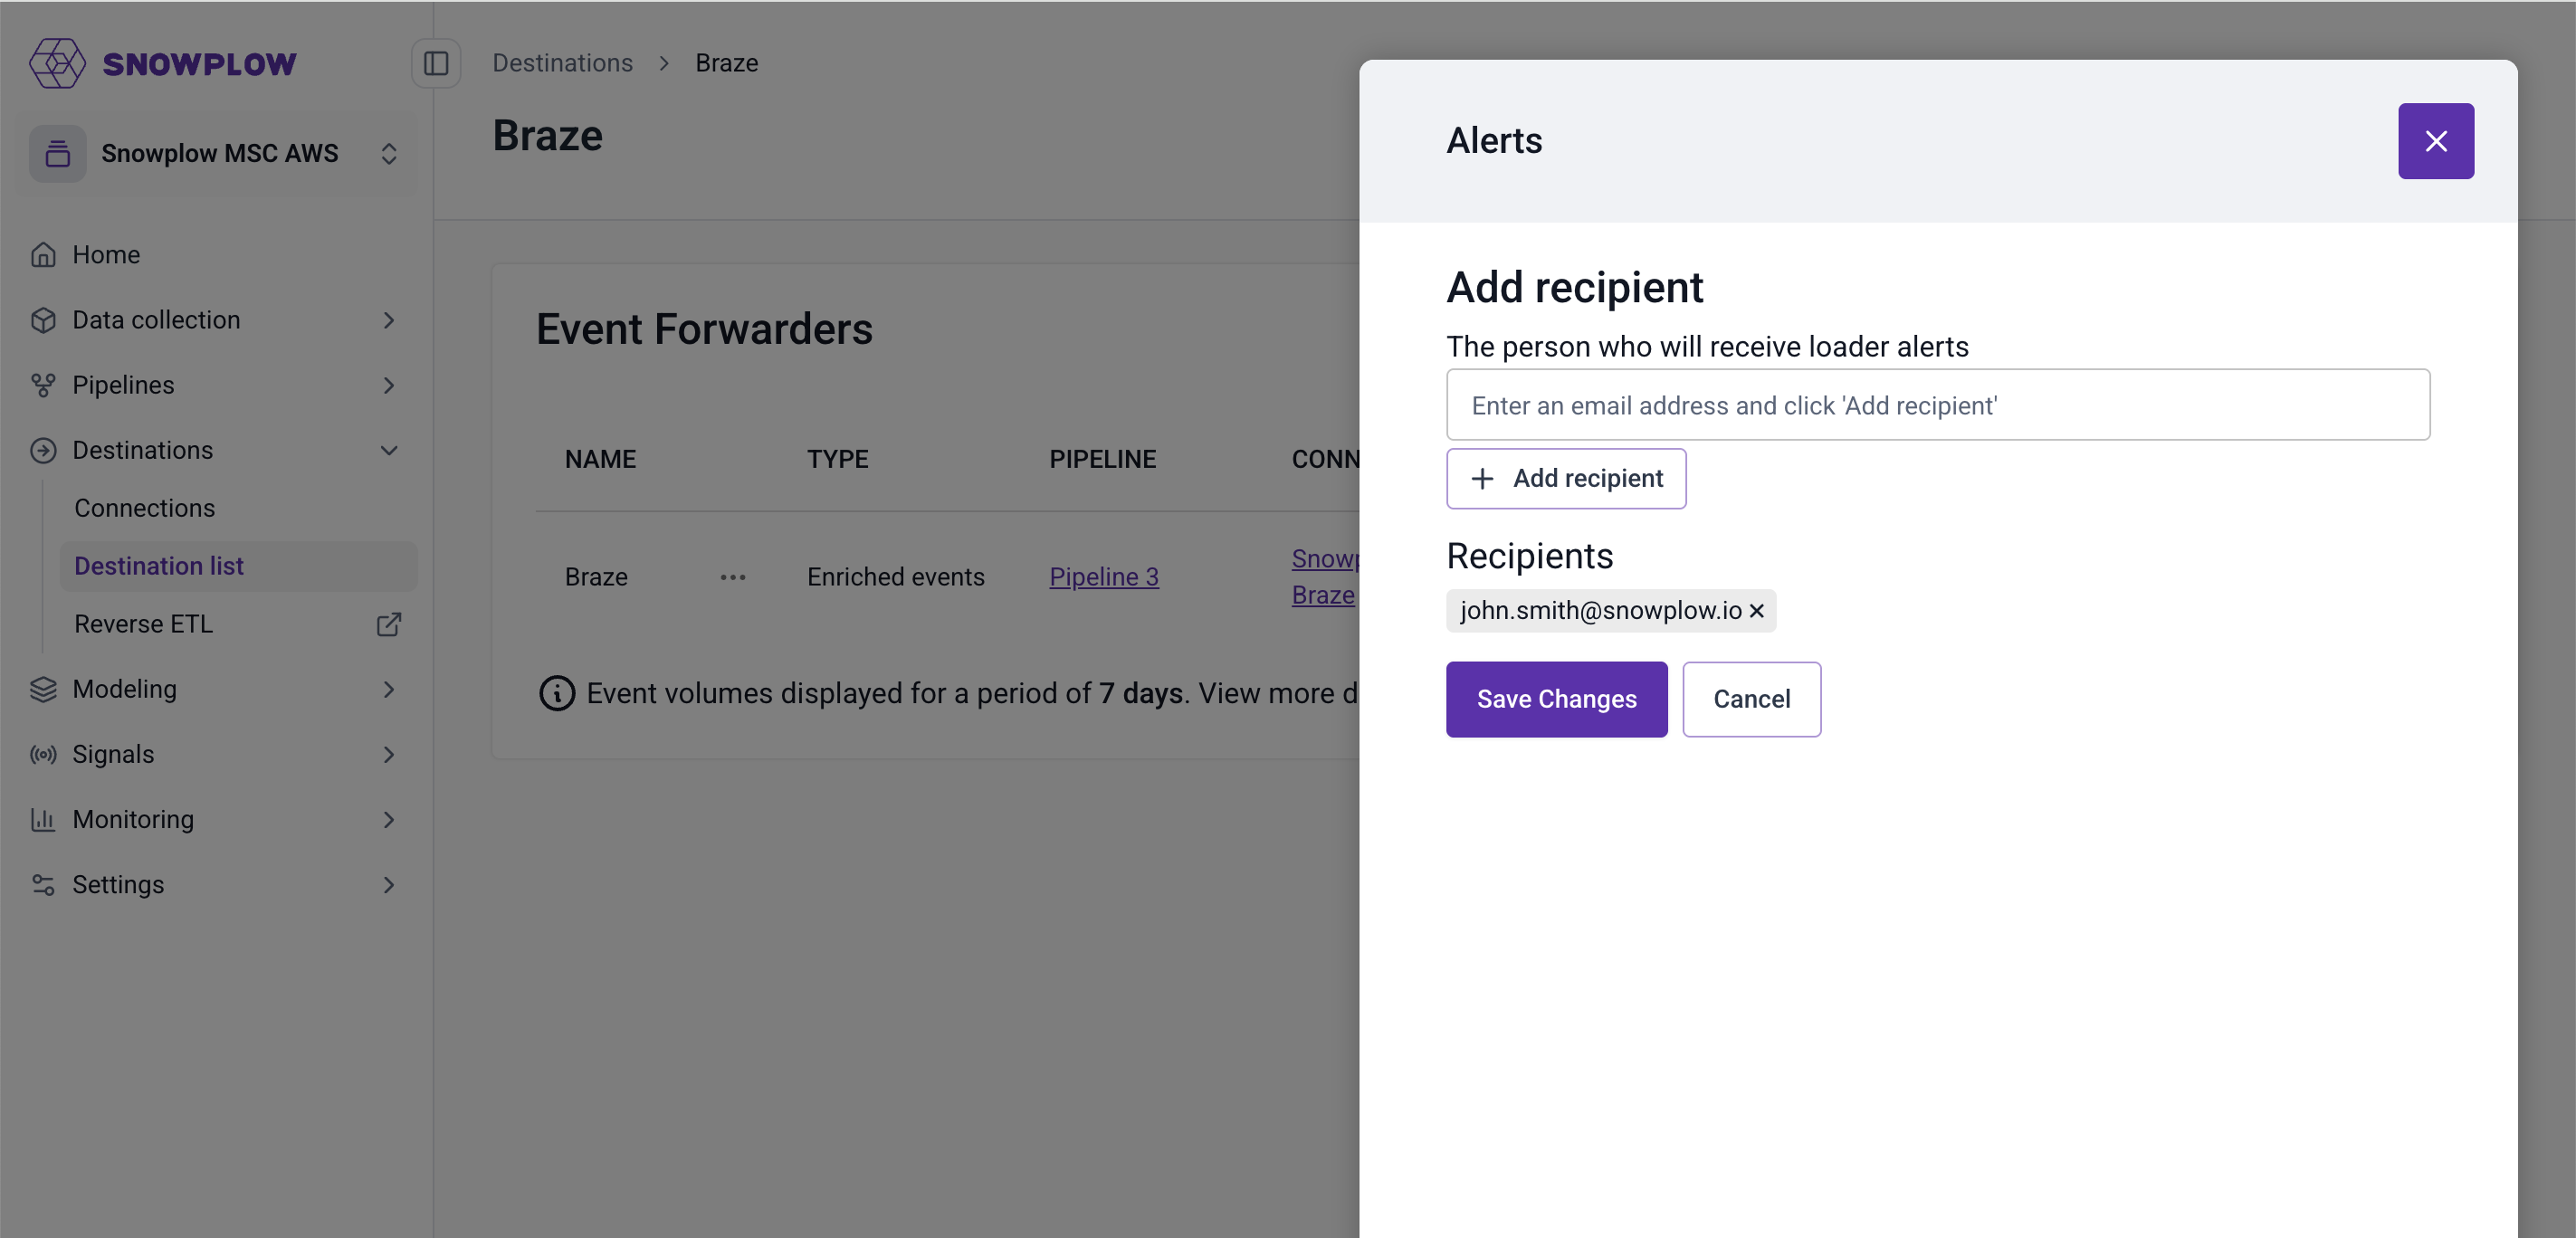Click the Save Changes button
The width and height of the screenshot is (2576, 1238).
[x=1556, y=699]
